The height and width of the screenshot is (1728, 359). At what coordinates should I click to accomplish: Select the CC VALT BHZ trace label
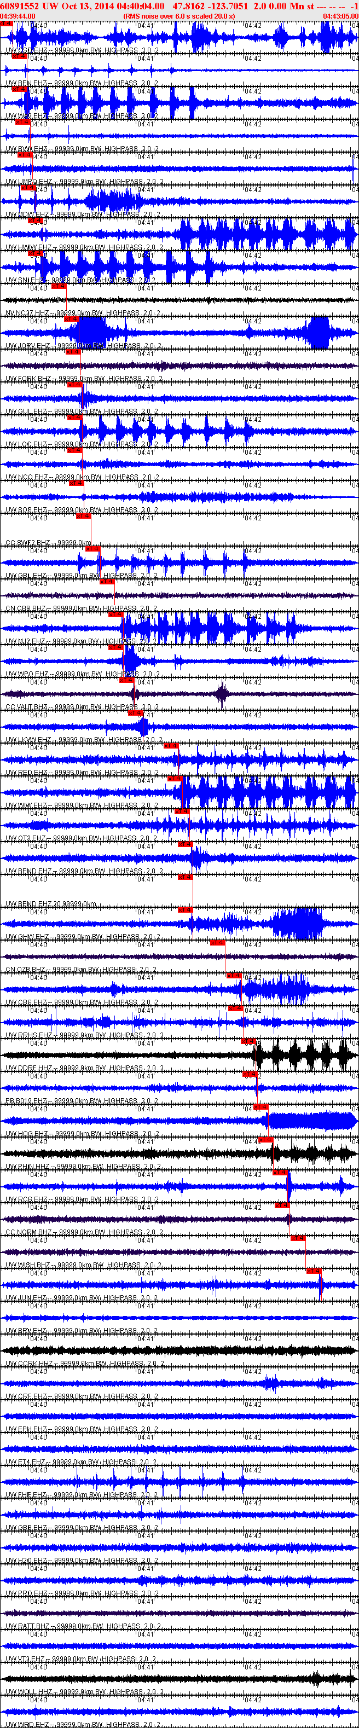(83, 708)
